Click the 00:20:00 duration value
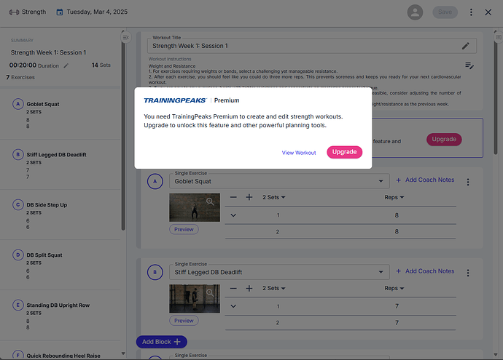503x360 pixels. tap(23, 65)
